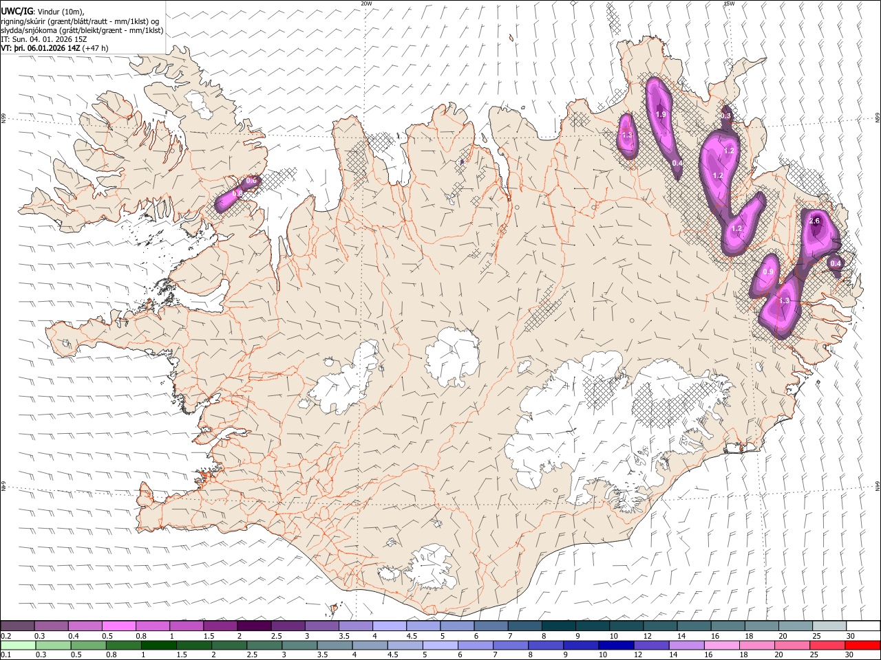The height and width of the screenshot is (660, 881).
Task: Select deep blue lower swatch between 10 and 12
Action: click(x=617, y=645)
